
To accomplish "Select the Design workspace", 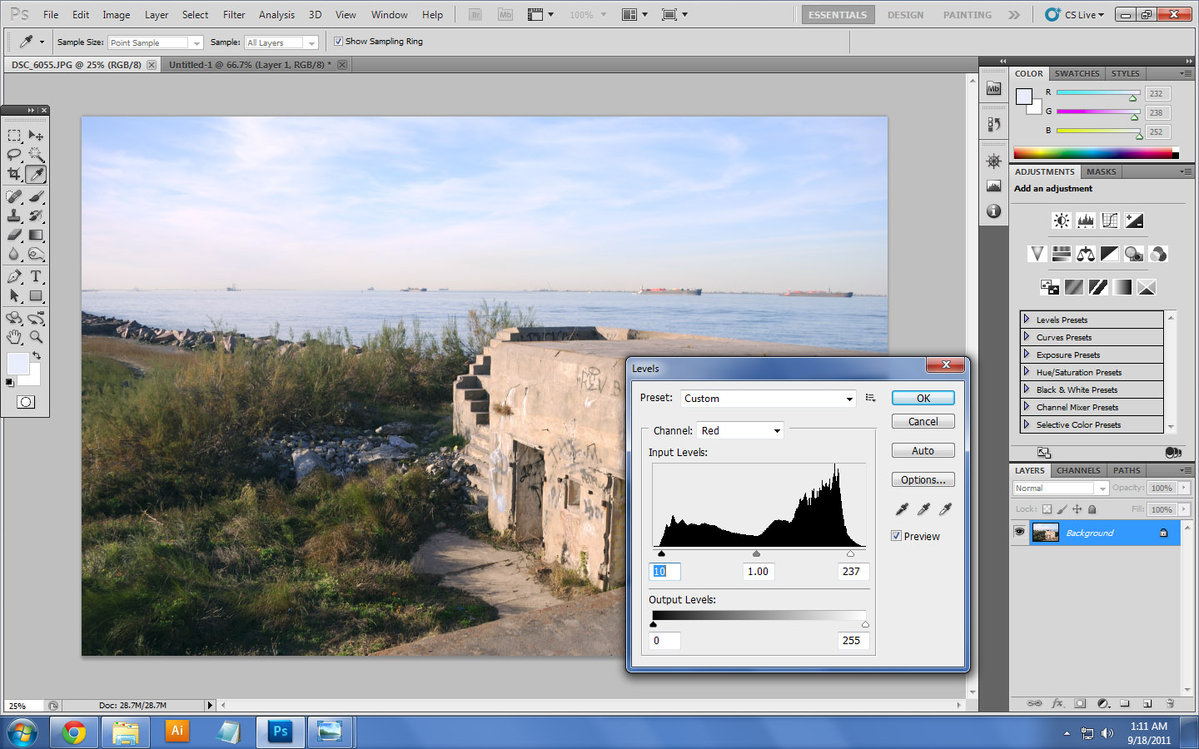I will coord(905,15).
